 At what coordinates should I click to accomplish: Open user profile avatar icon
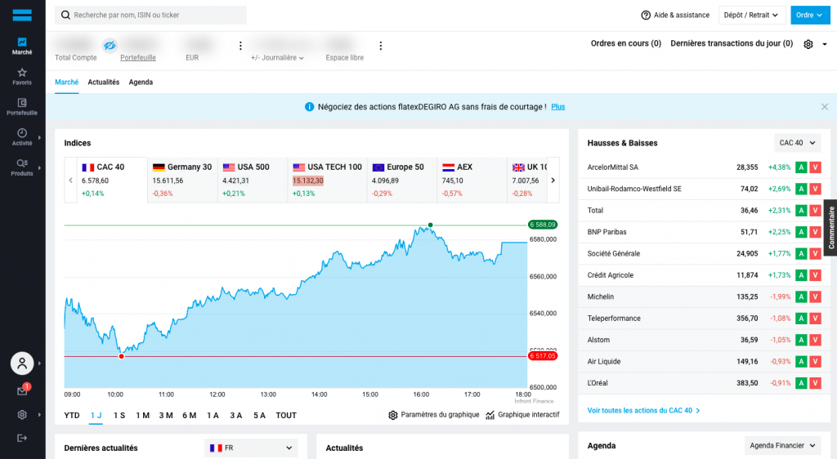(x=22, y=363)
